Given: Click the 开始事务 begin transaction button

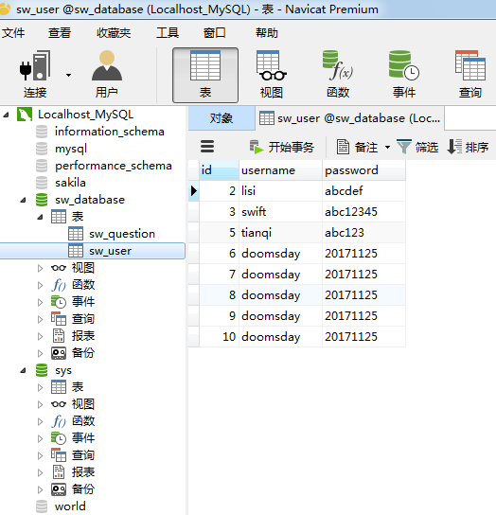Looking at the screenshot, I should 282,147.
